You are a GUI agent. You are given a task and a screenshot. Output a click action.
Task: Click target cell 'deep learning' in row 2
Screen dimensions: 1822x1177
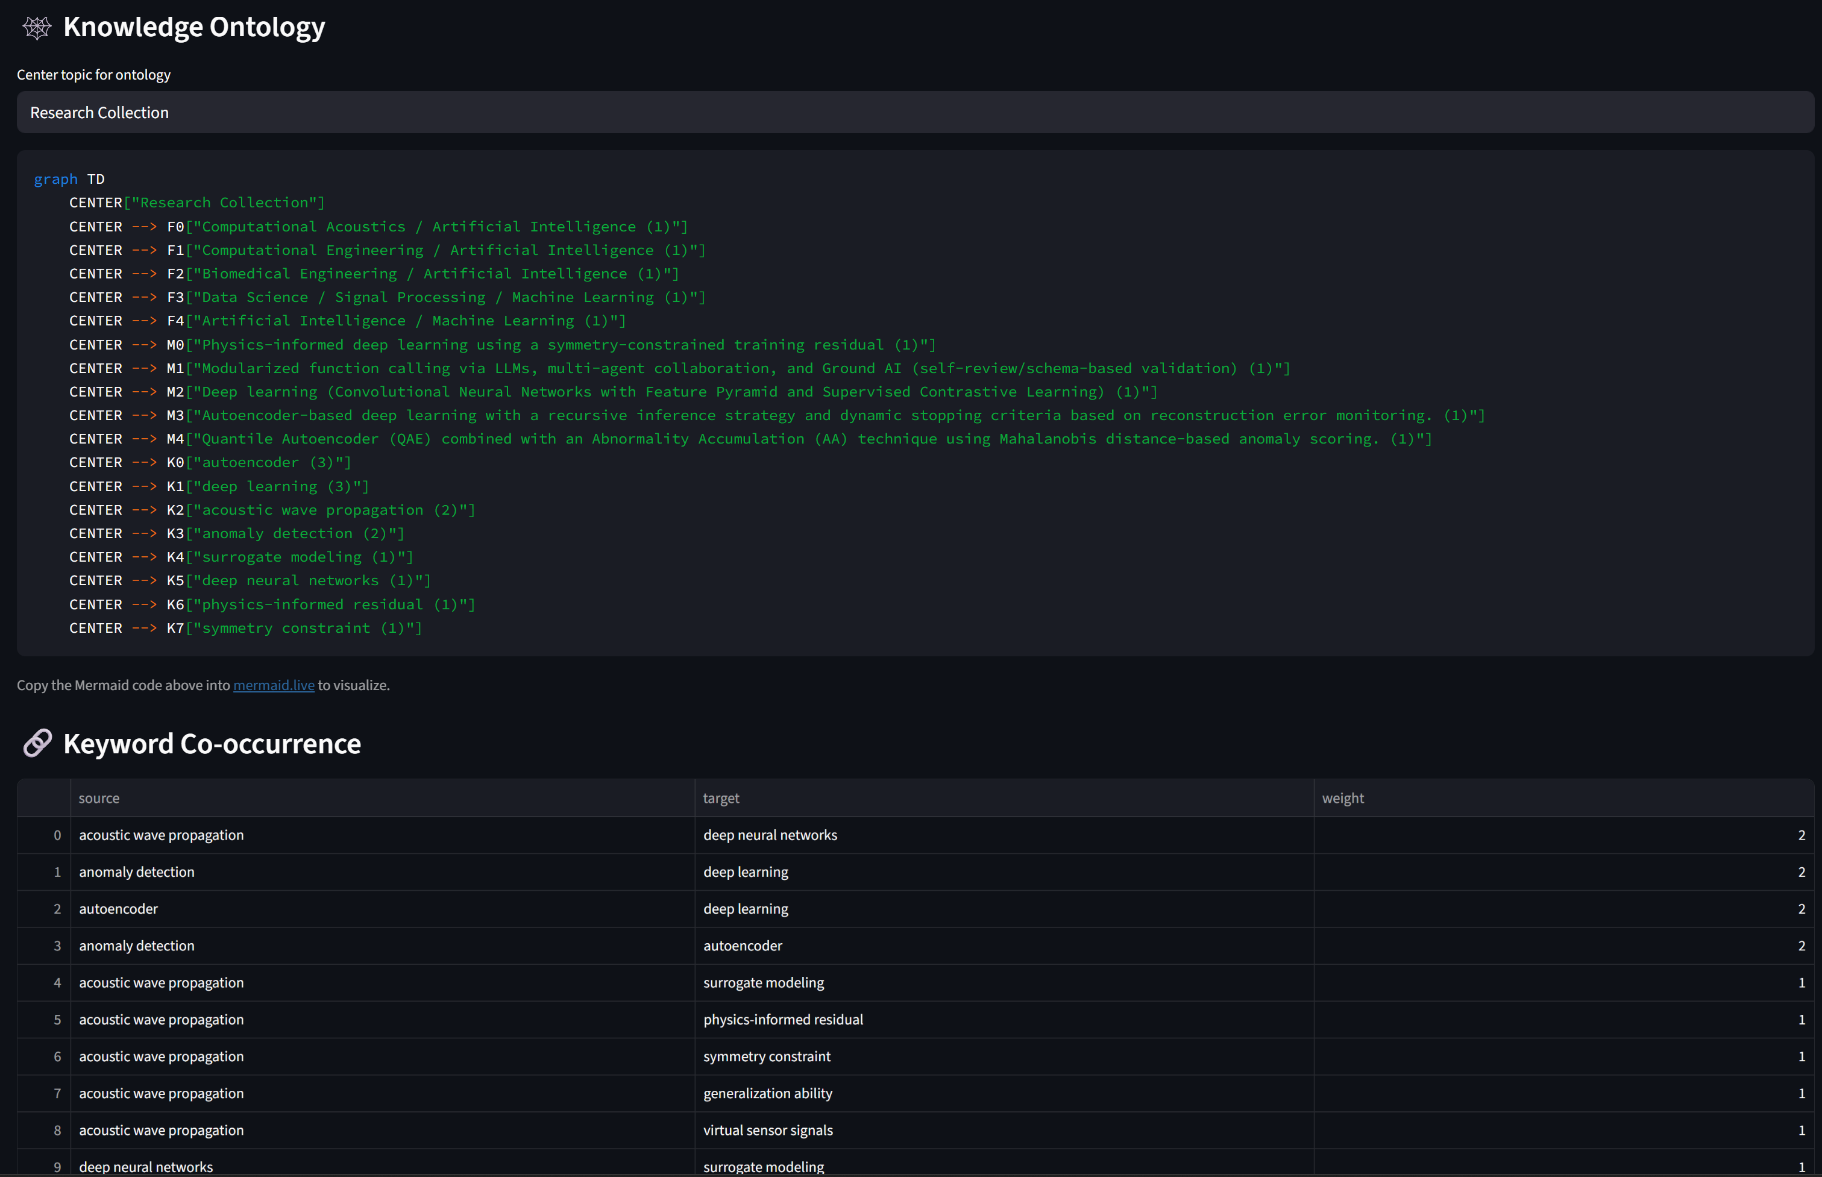coord(1004,909)
